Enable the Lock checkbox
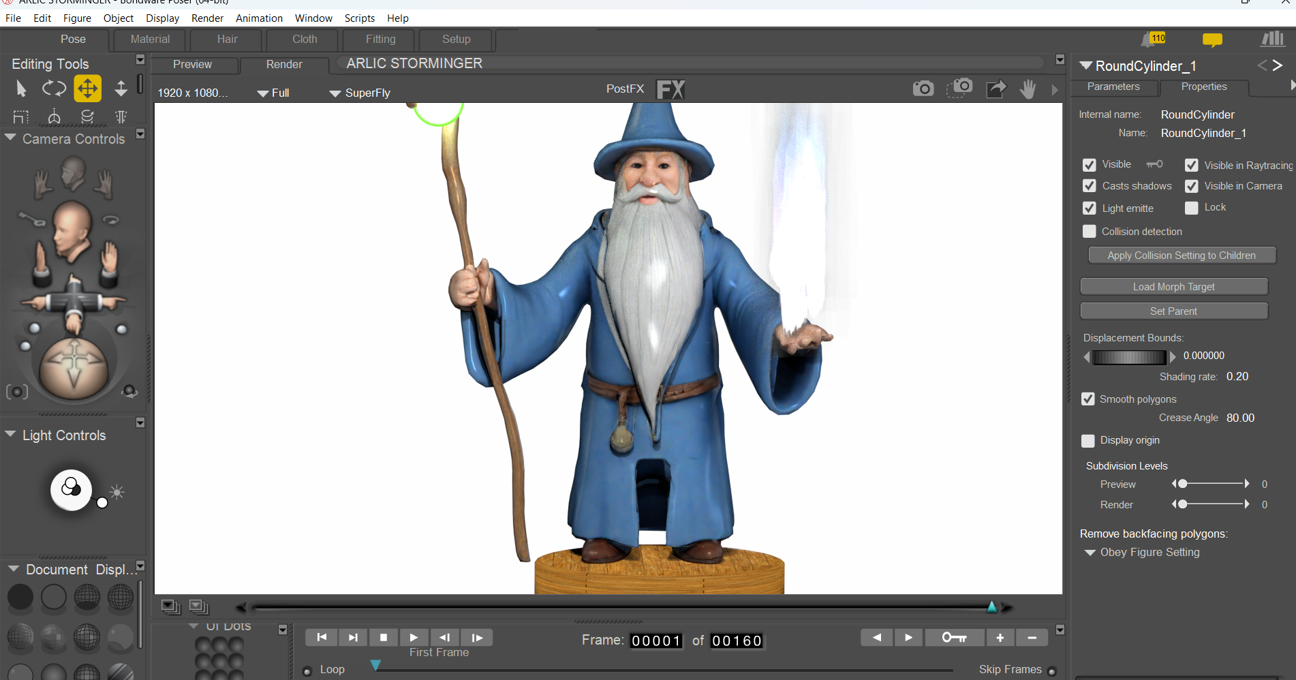1296x680 pixels. 1191,208
